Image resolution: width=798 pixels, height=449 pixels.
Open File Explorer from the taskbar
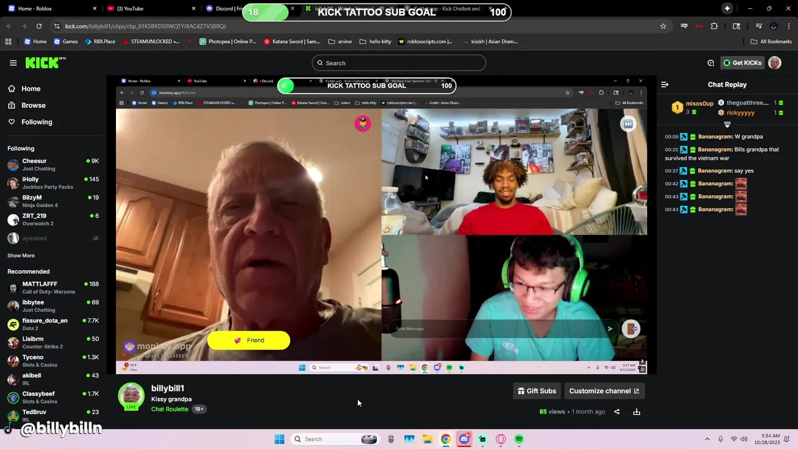click(x=428, y=439)
